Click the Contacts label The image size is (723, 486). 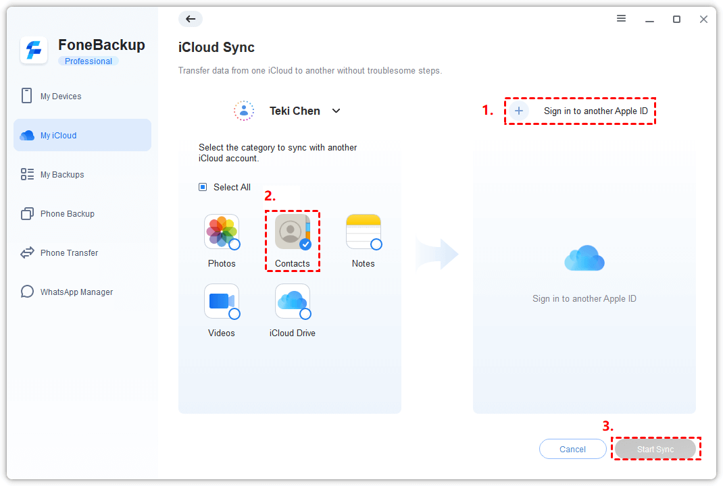point(293,263)
